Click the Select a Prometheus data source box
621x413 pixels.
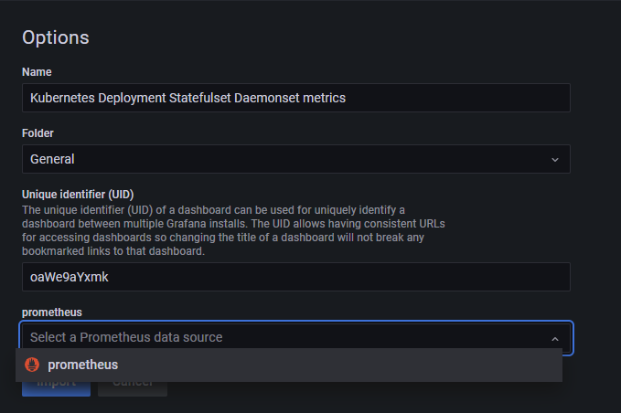tap(295, 337)
